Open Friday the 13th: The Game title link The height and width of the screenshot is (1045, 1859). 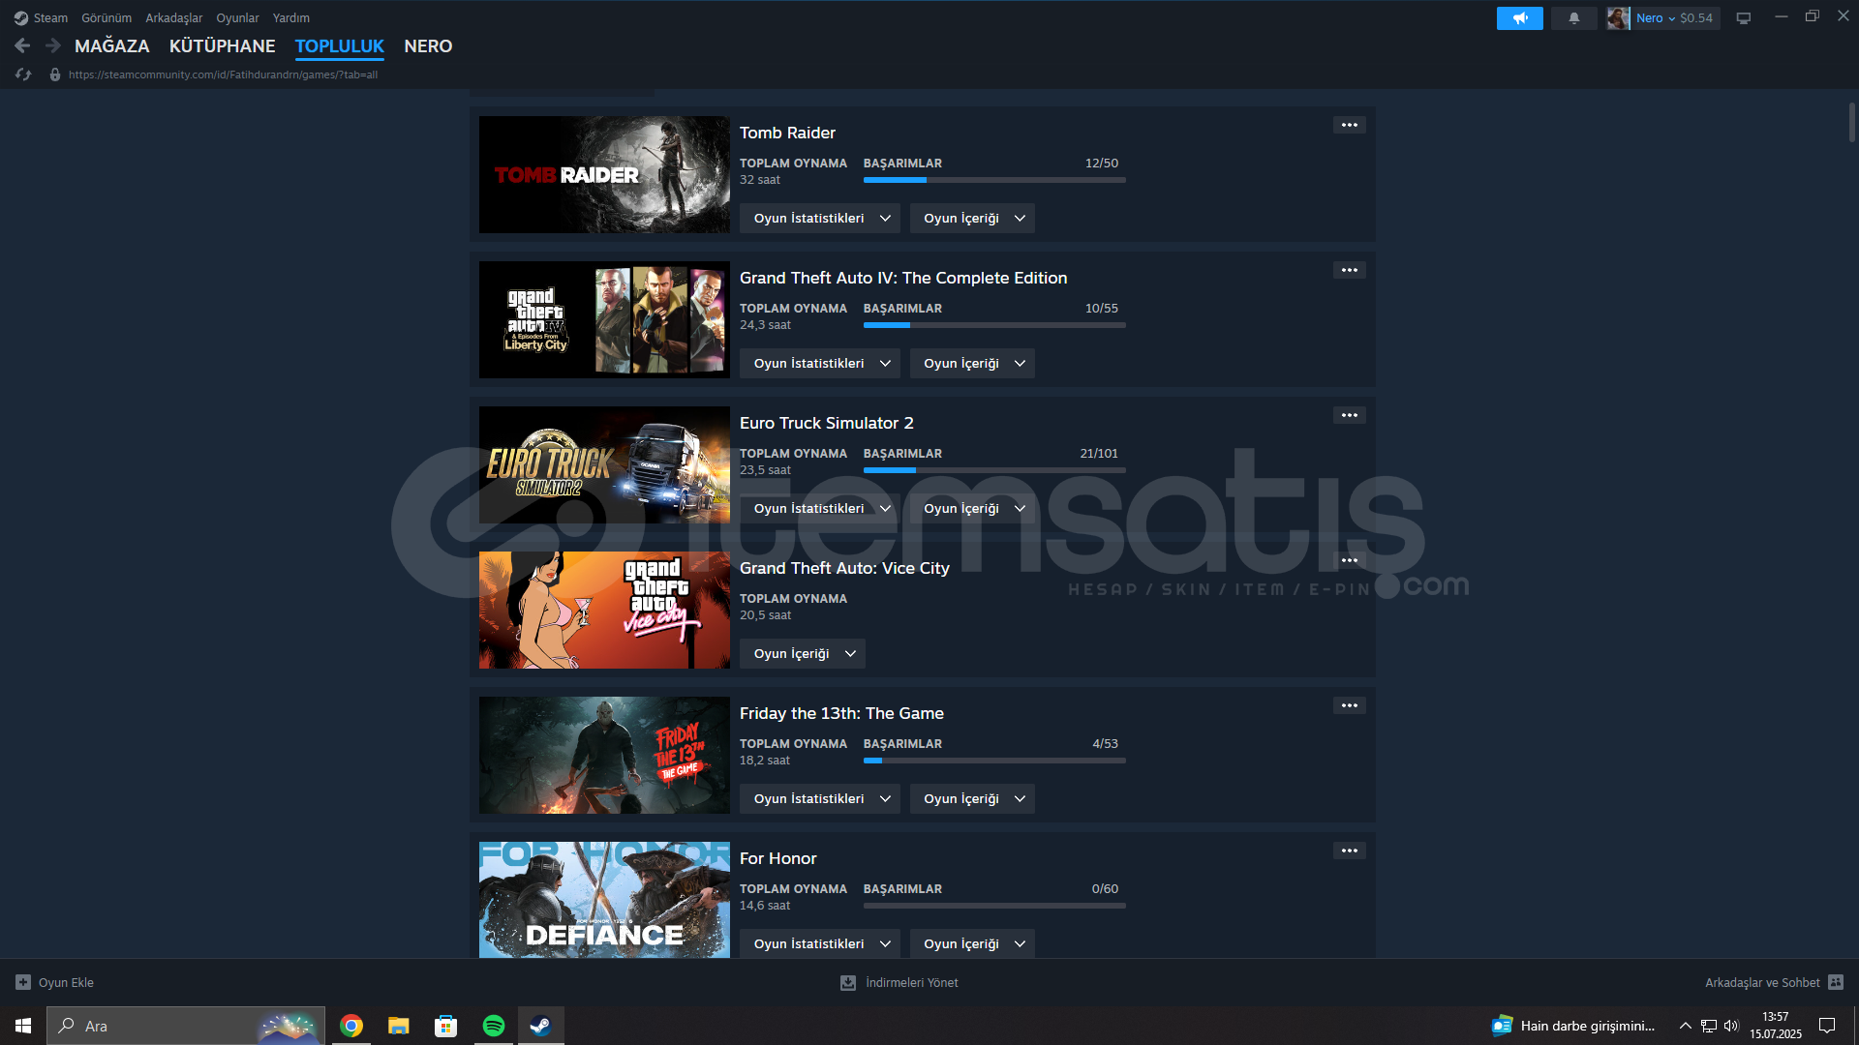tap(841, 713)
